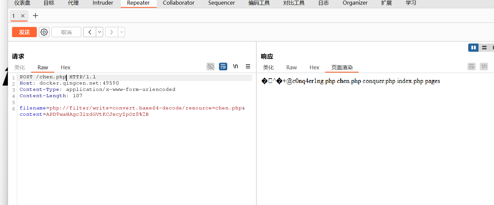Open 扩展 extensions tab

[x=387, y=3]
